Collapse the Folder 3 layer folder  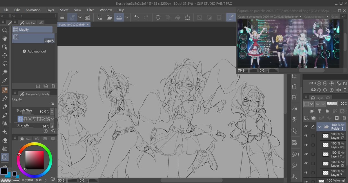coord(320,127)
